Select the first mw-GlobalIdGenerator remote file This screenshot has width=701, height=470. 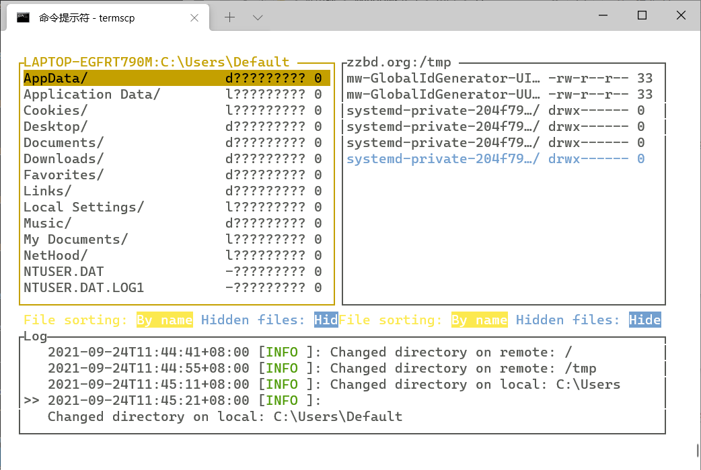(x=444, y=79)
